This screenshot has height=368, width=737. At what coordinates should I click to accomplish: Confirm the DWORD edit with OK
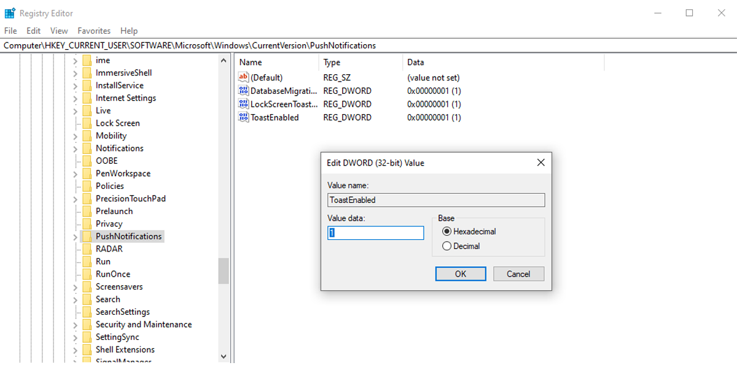coord(460,274)
